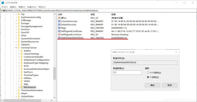Open the 查看(V) menu

point(22,7)
